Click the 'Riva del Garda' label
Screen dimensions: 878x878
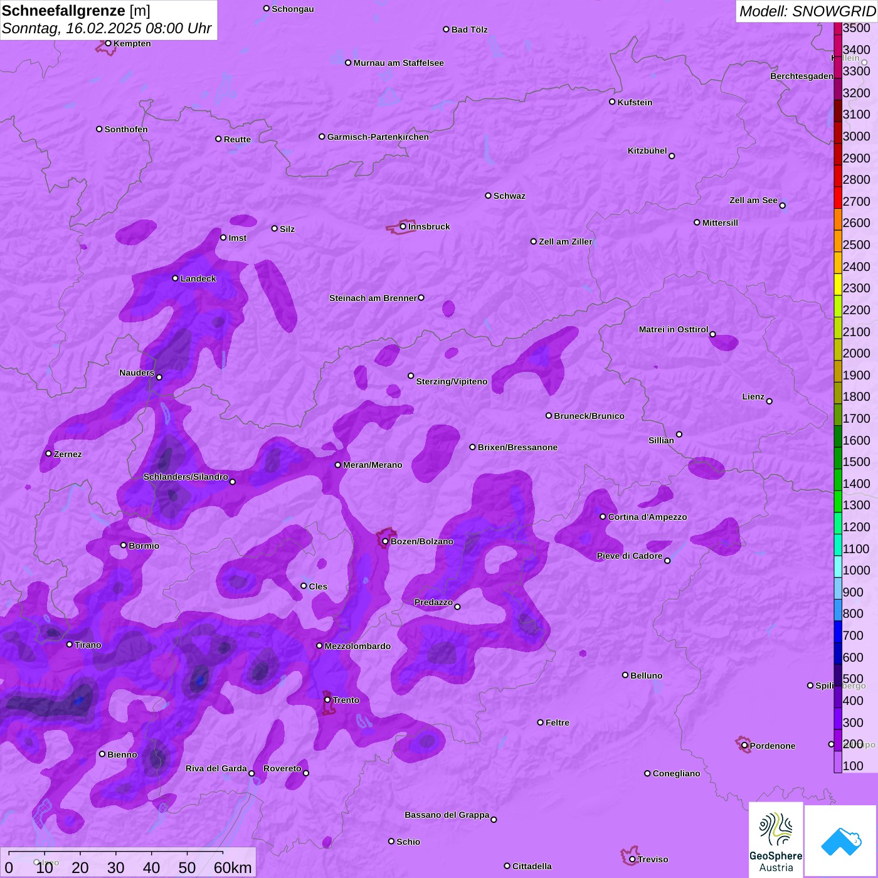coord(216,768)
